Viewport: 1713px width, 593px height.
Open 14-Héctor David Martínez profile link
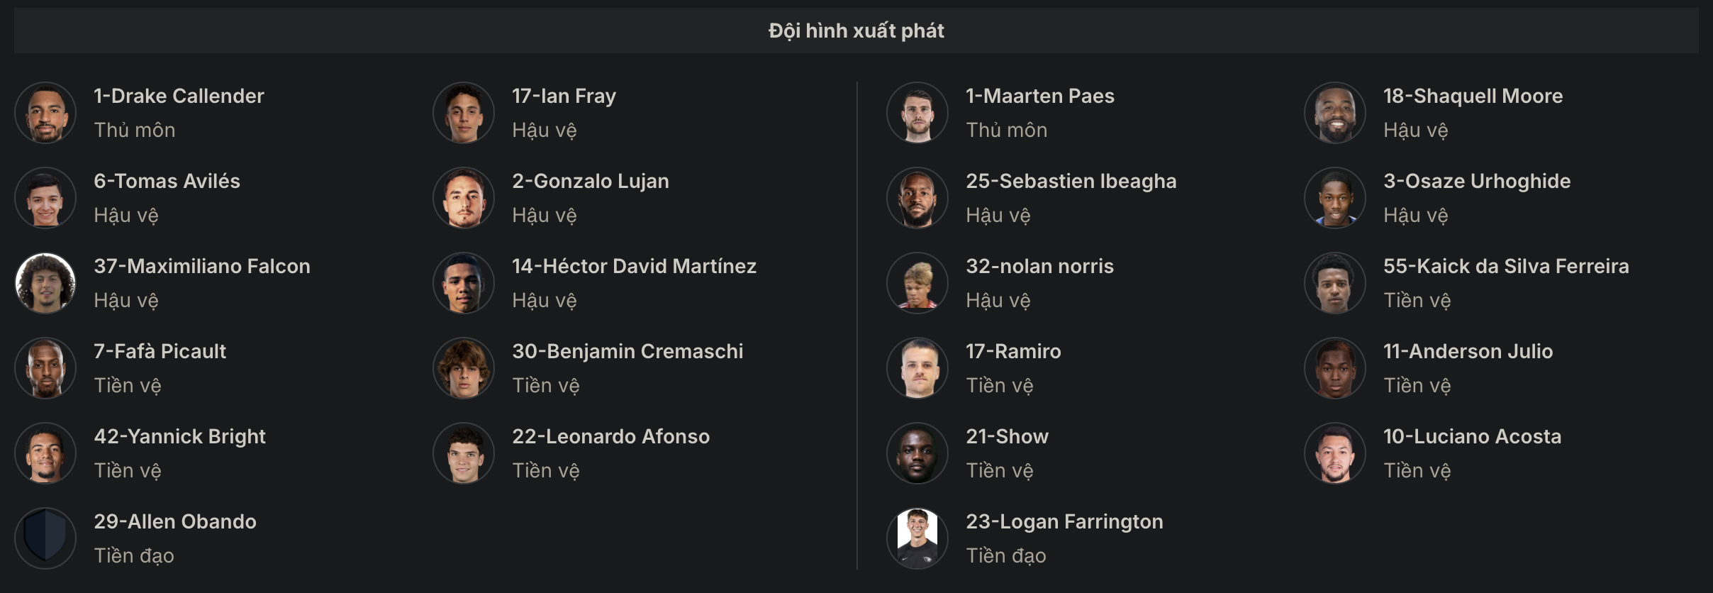tap(634, 266)
